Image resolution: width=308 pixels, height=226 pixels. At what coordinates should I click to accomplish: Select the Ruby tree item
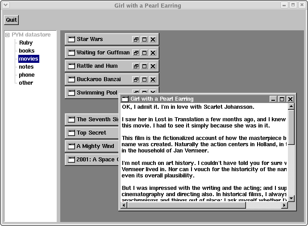click(x=25, y=43)
